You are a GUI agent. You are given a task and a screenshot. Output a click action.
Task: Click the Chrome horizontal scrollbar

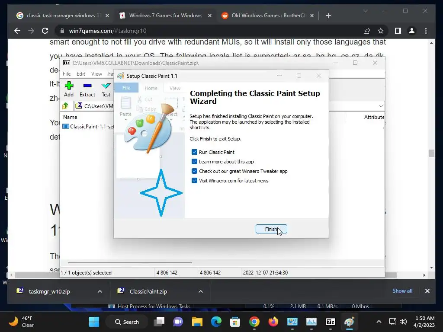205,275
